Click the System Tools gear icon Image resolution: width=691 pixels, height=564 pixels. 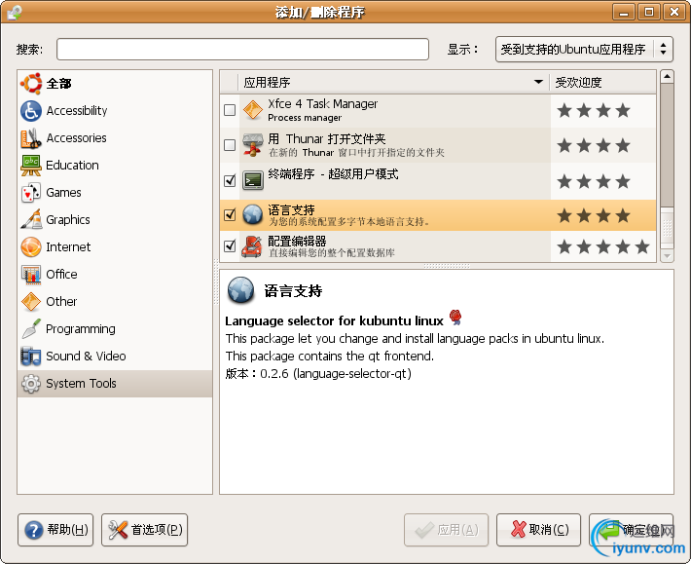pos(31,384)
